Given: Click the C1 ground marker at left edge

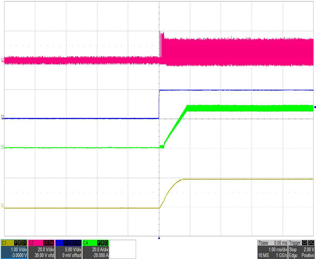Looking at the screenshot, I should coord(3,204).
